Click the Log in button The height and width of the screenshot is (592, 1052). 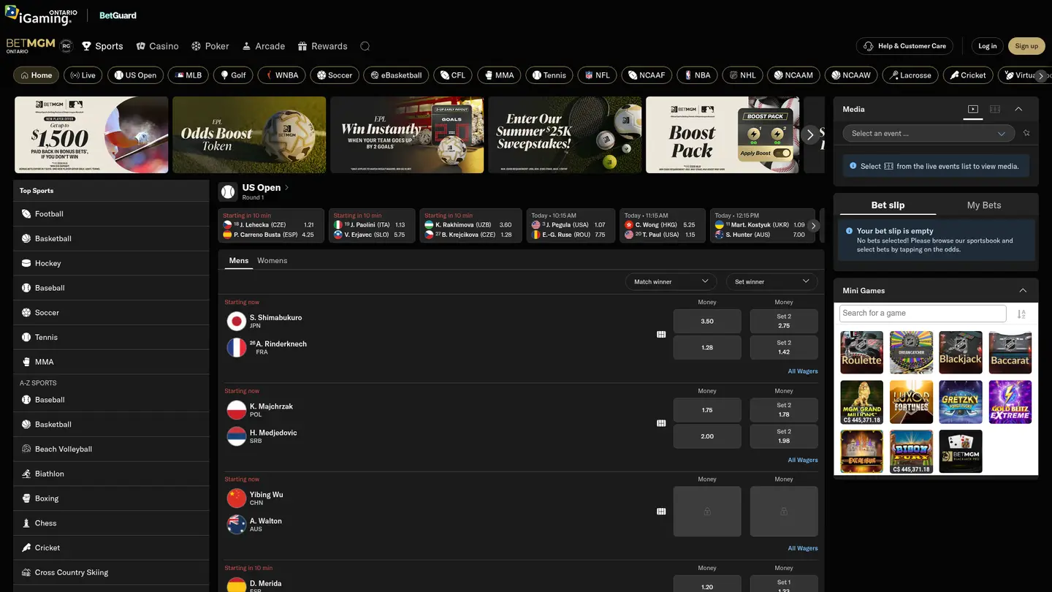tap(988, 46)
